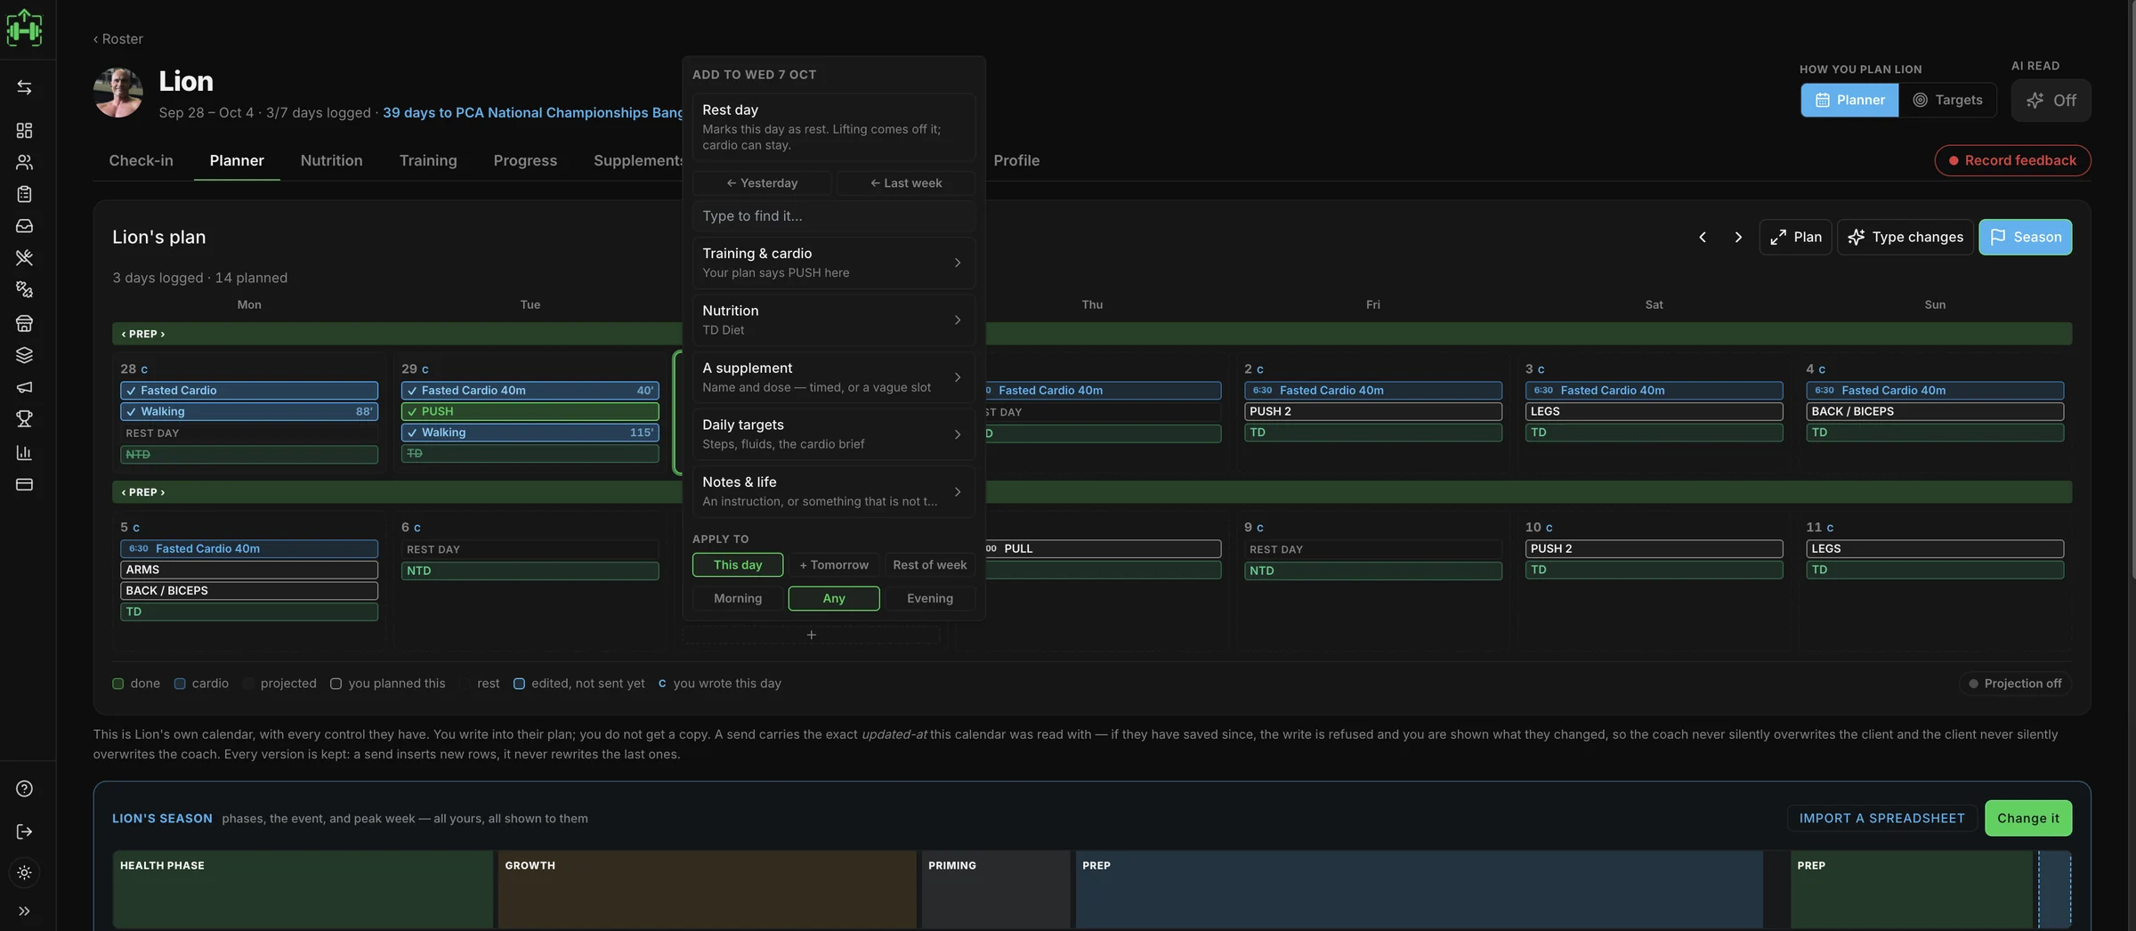Switch to the Training tab
Viewport: 2136px width, 931px height.
click(428, 160)
